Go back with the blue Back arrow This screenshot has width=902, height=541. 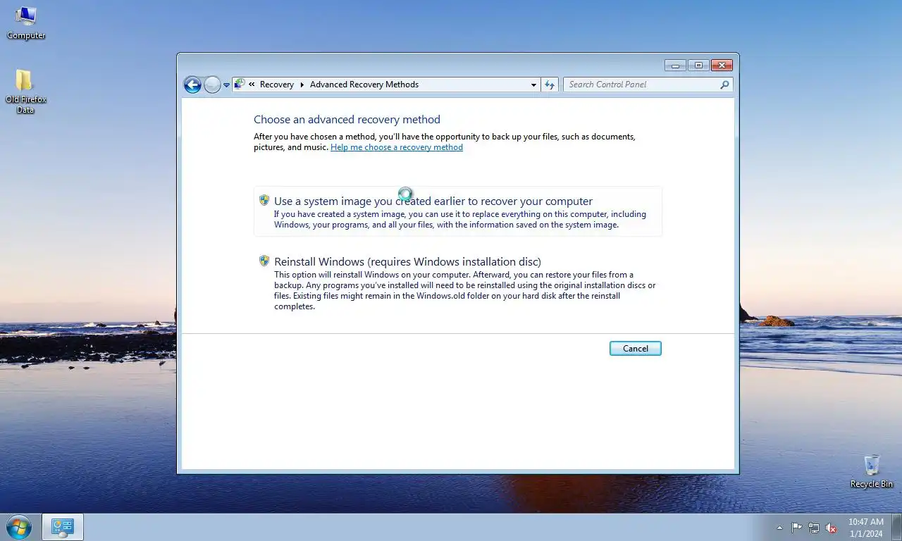[x=192, y=85]
